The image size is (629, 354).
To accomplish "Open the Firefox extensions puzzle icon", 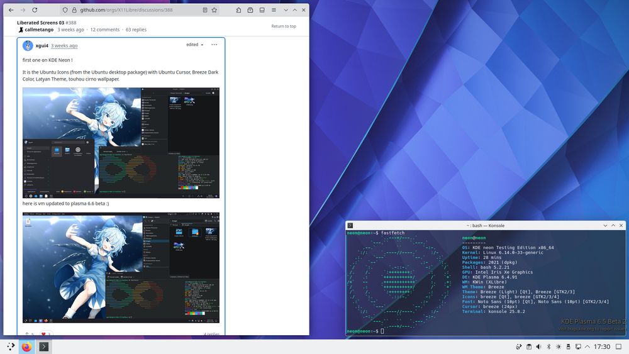I will click(238, 10).
